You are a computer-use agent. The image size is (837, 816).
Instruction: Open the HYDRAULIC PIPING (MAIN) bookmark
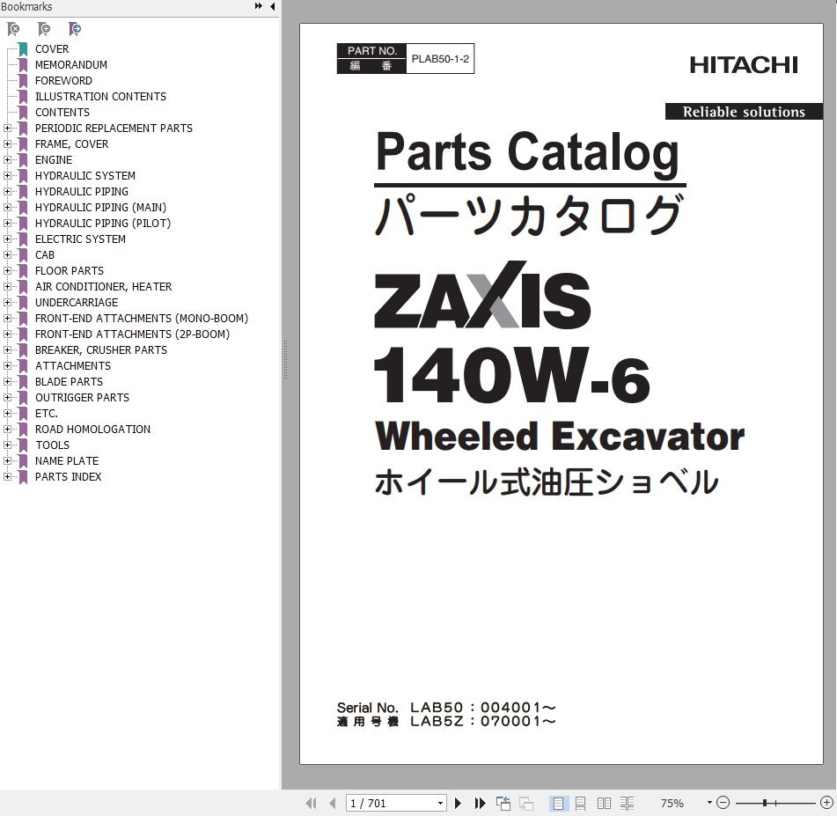[100, 207]
